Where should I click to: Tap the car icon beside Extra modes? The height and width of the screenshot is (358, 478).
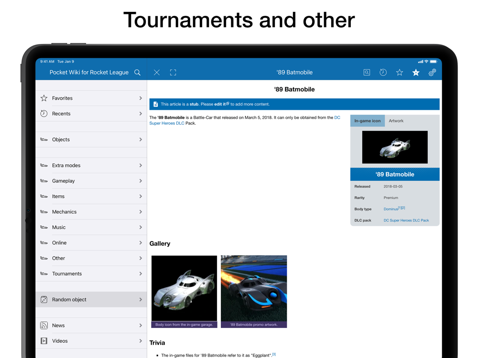point(44,165)
